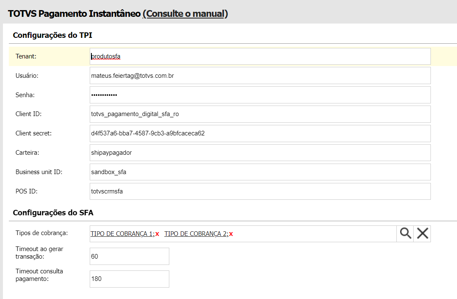Click the TIPO DE COBRANÇA 1 link
This screenshot has height=299, width=457.
tap(121, 234)
